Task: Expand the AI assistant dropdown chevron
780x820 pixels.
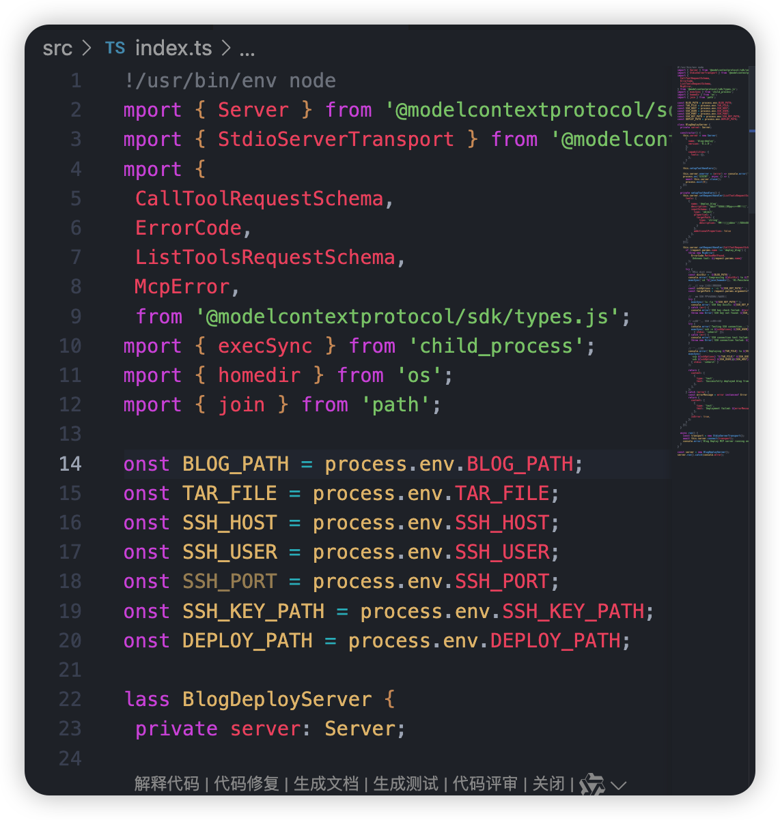Action: pos(619,785)
